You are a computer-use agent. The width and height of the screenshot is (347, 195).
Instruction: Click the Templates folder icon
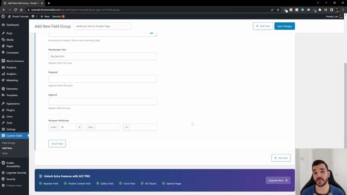[x=3, y=95]
